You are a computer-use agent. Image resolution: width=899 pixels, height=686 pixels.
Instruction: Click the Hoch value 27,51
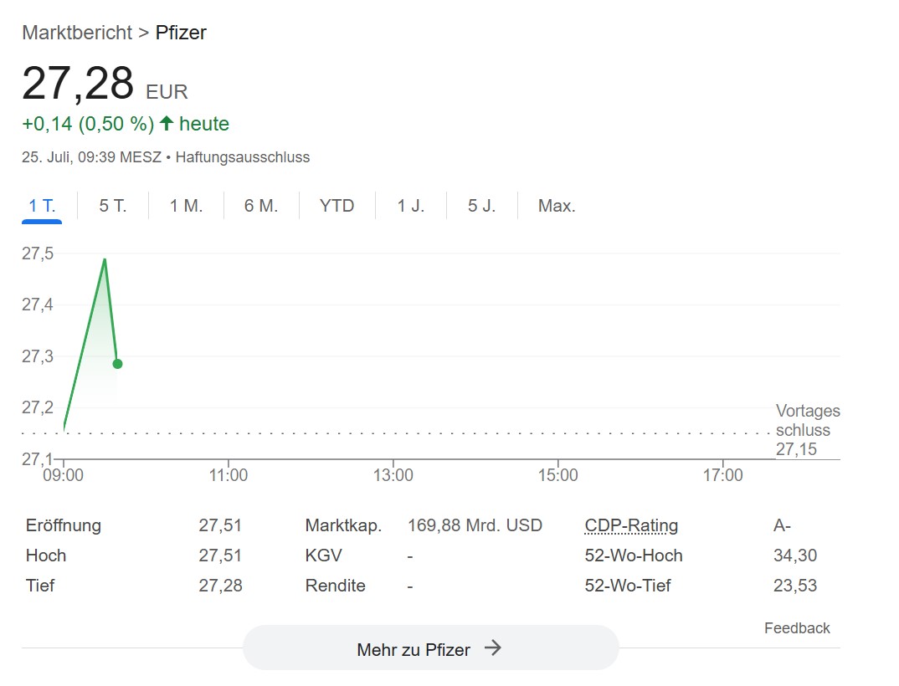tap(220, 555)
